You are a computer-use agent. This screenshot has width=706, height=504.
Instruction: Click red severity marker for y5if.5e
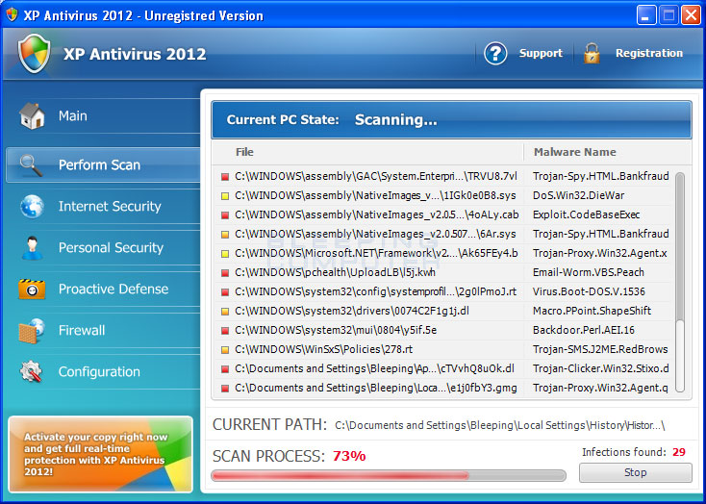pyautogui.click(x=225, y=331)
